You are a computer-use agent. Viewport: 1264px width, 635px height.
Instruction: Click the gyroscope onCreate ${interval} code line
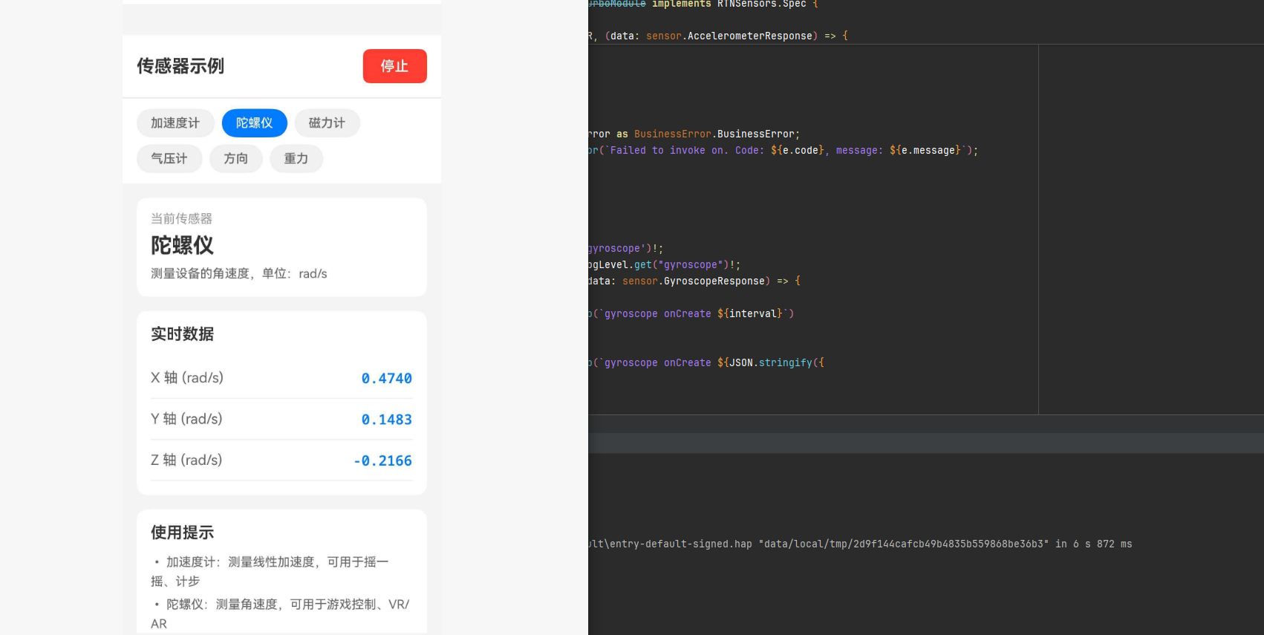tap(691, 313)
